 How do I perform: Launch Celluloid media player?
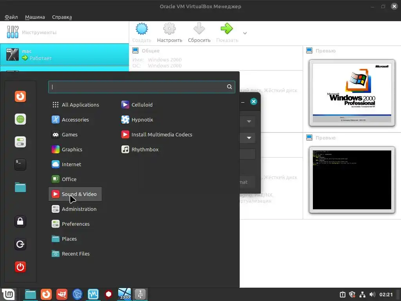click(137, 105)
